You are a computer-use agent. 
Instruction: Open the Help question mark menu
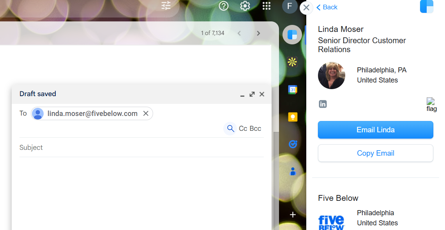[x=224, y=6]
